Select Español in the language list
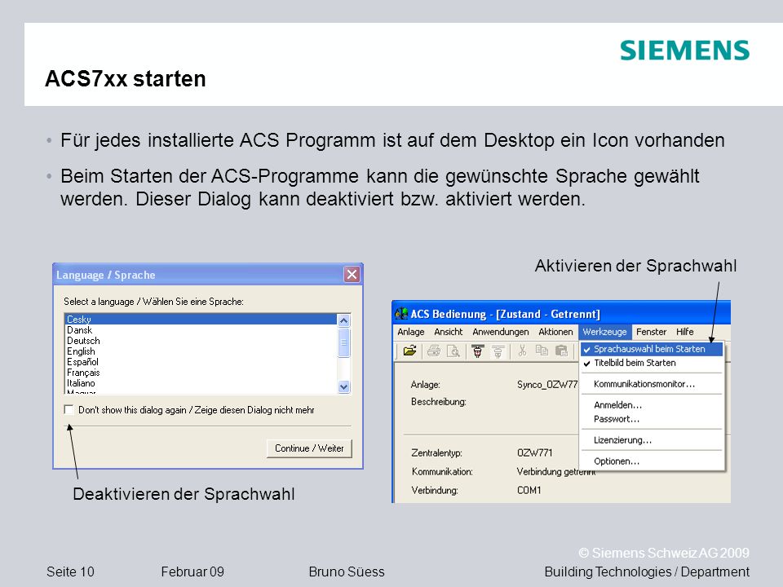Screen dimensions: 783x587 tap(201, 362)
